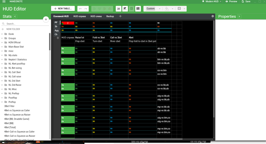Screen dimensions: 266x144
Task: Click the stats Search field
Action: (27, 24)
